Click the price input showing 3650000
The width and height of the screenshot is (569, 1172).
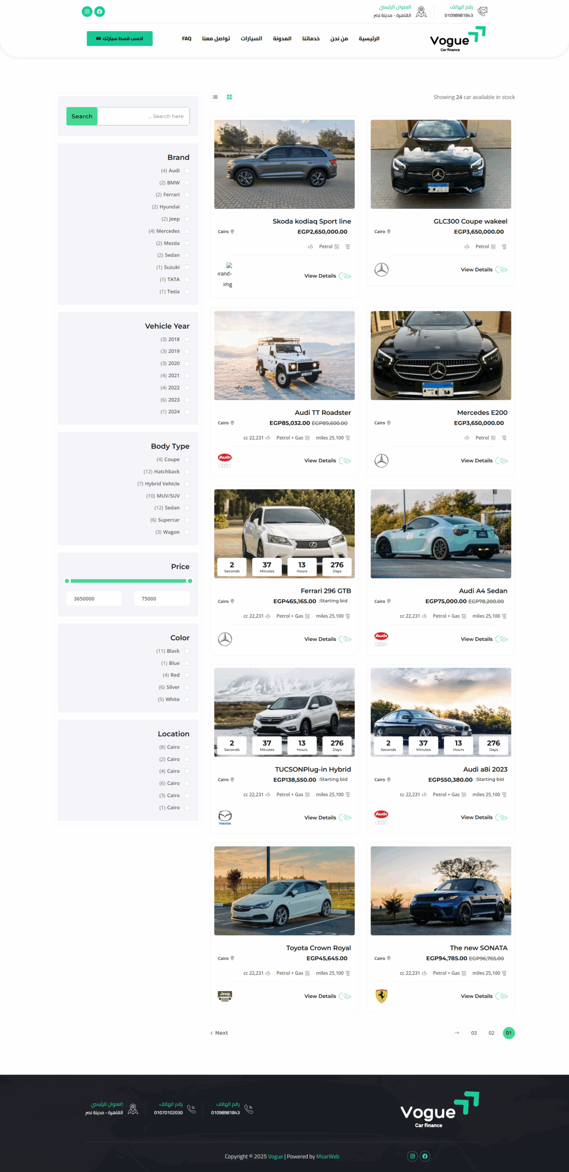94,599
